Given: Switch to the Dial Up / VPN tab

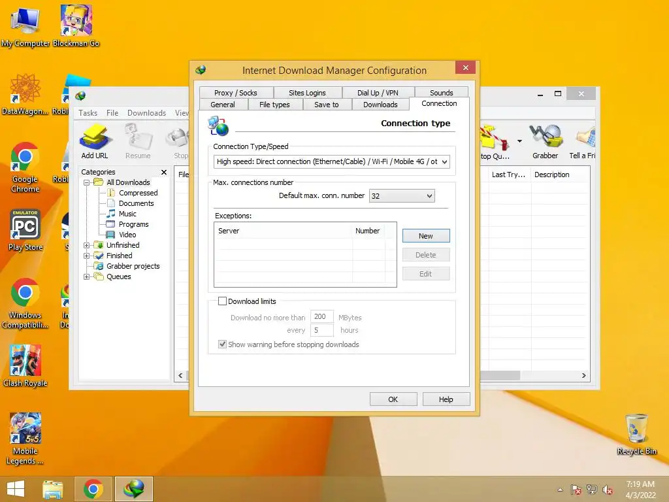Looking at the screenshot, I should tap(378, 93).
